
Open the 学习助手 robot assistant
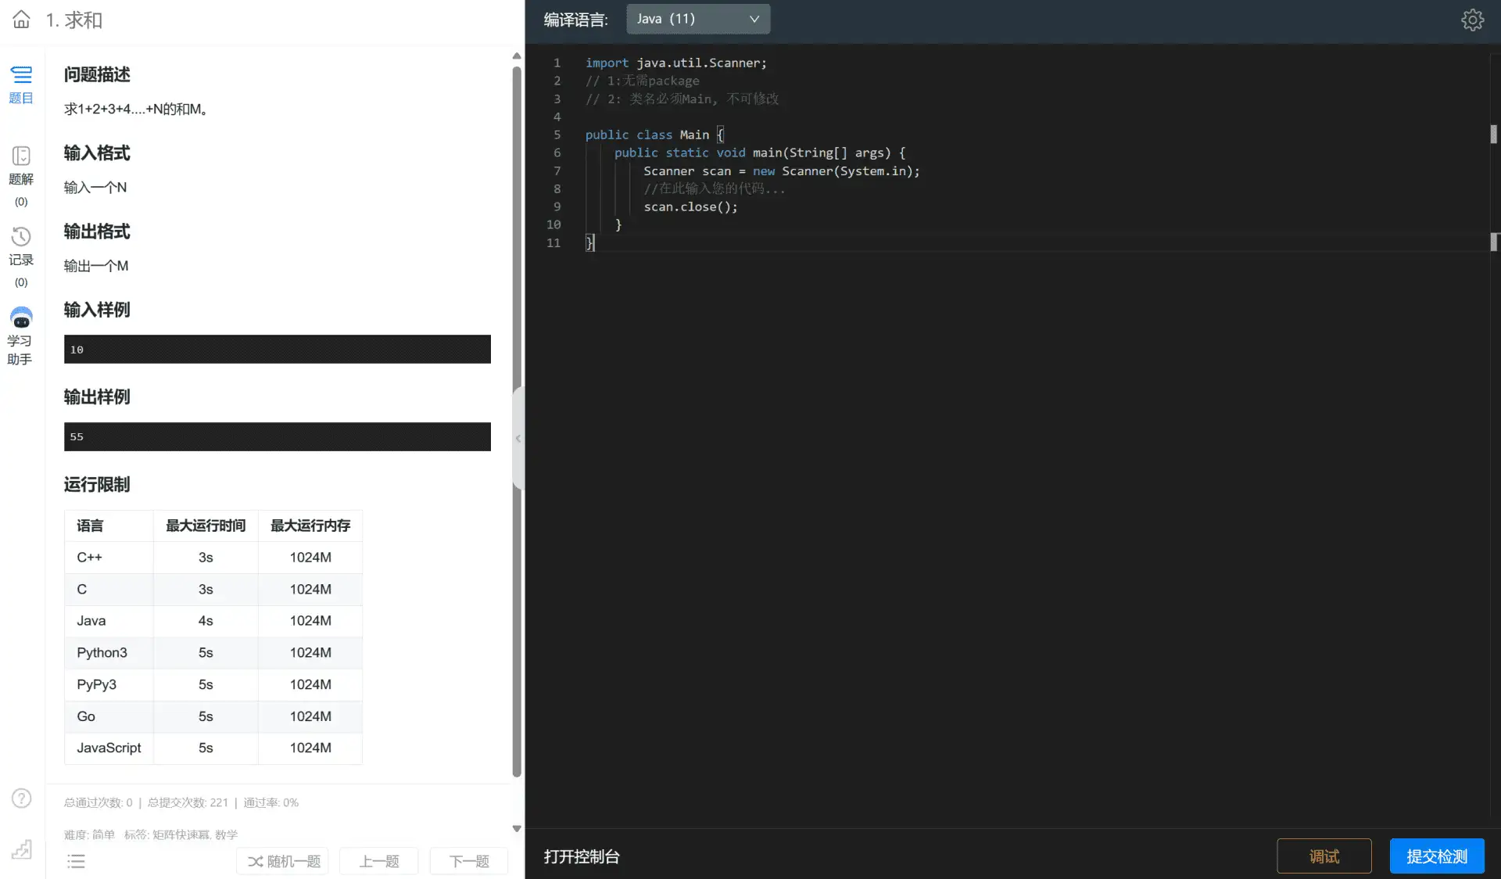[20, 336]
